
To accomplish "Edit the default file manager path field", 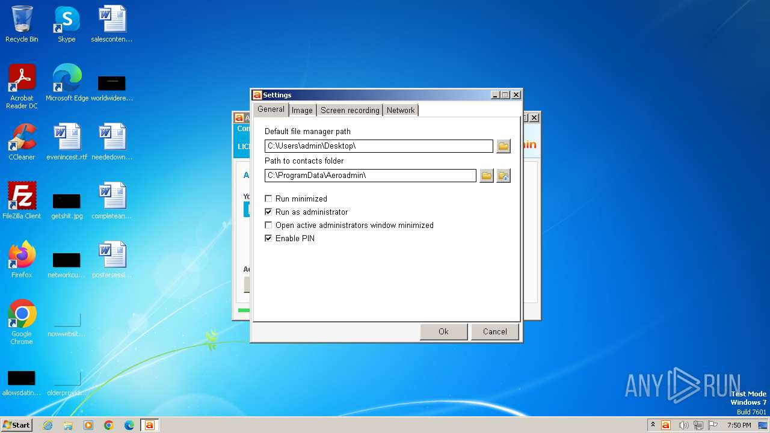I will click(x=379, y=146).
